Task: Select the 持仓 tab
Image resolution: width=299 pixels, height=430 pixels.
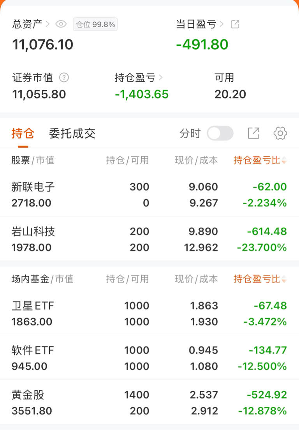Action: click(x=23, y=133)
